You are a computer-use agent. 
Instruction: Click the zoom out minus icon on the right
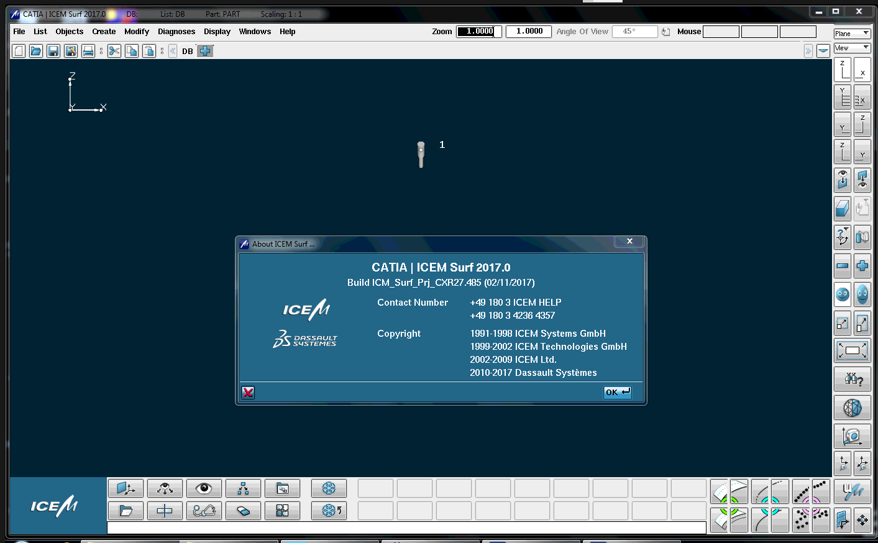(x=842, y=266)
